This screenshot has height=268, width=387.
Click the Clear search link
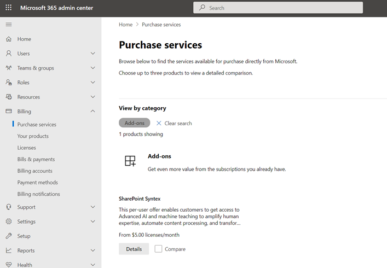pos(178,123)
